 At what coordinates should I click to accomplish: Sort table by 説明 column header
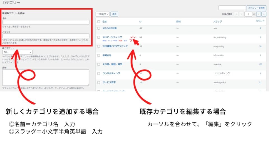tap(178, 22)
